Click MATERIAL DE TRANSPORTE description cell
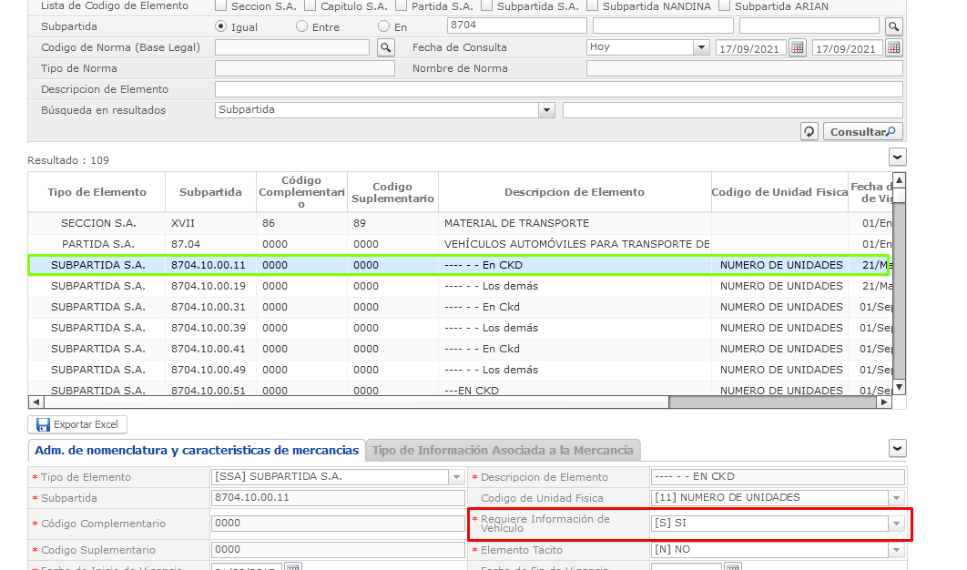This screenshot has width=967, height=570. pos(575,223)
